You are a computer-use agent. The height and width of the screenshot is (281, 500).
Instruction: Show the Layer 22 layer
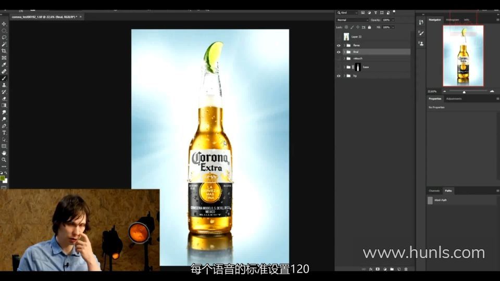339,37
